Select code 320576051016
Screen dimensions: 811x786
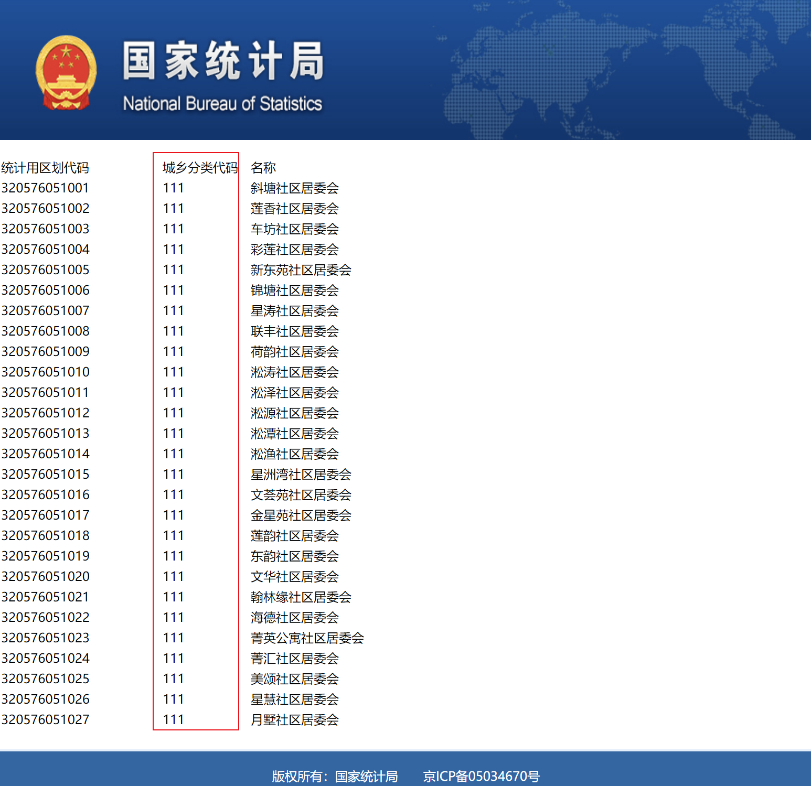[45, 494]
